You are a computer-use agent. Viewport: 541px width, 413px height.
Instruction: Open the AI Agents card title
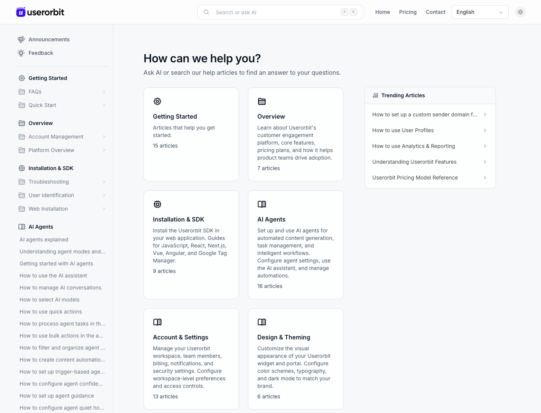(271, 219)
